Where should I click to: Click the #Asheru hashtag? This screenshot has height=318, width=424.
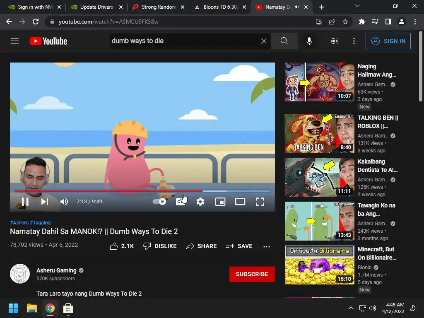pos(19,222)
